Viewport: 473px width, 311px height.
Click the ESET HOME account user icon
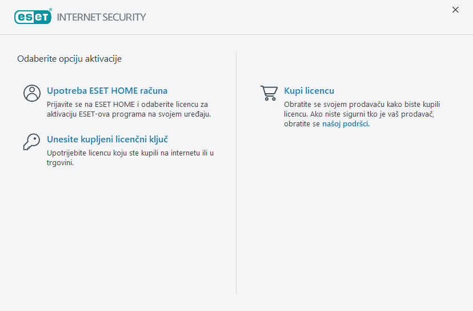pos(32,93)
